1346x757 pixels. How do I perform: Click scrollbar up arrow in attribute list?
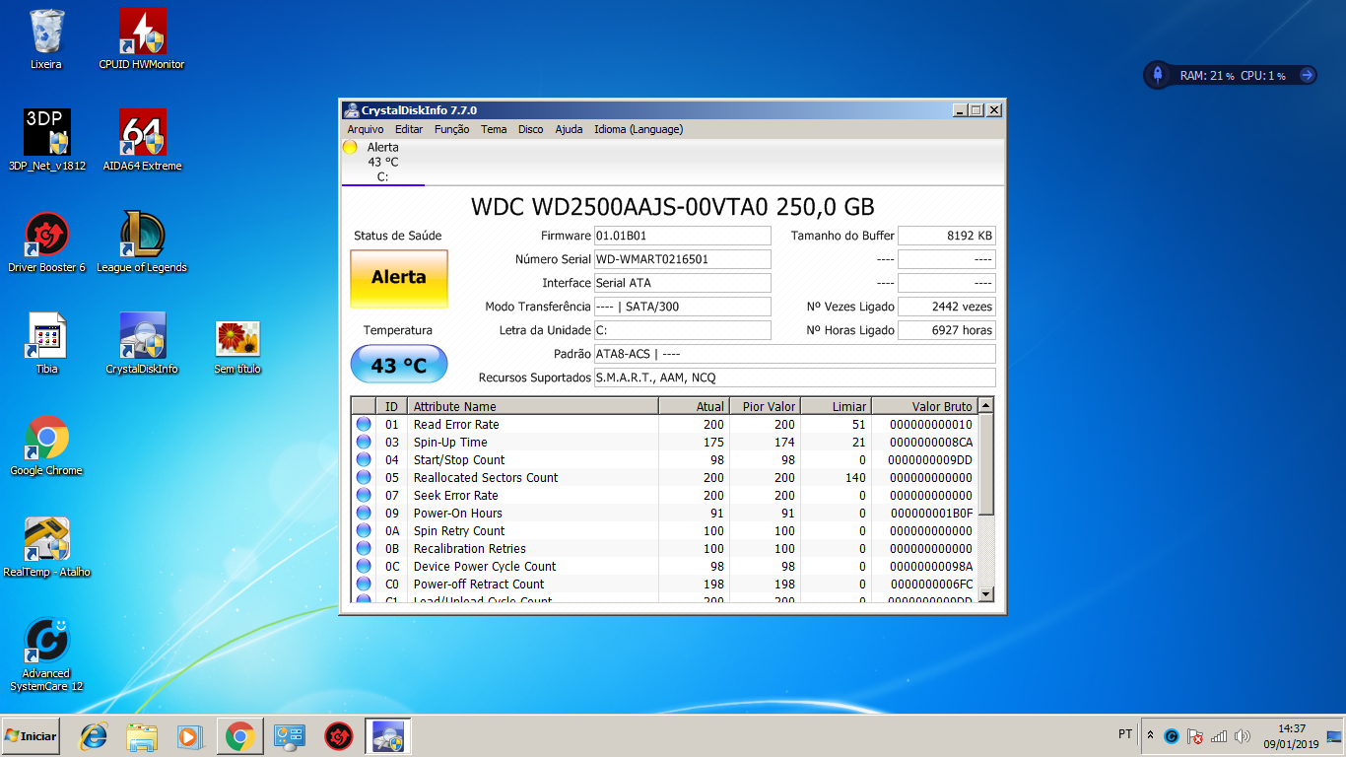click(986, 406)
